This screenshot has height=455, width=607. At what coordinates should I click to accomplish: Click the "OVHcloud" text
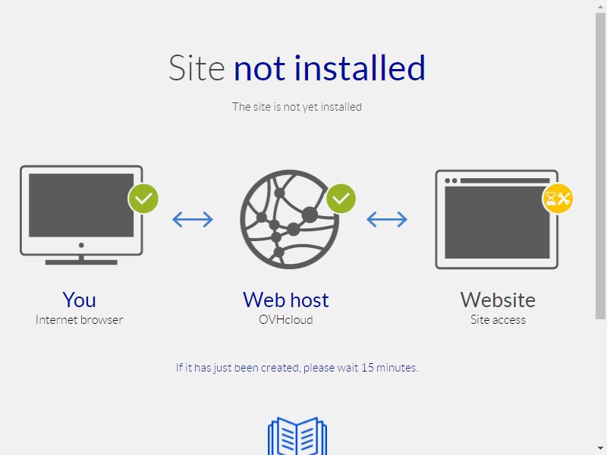[x=286, y=319]
